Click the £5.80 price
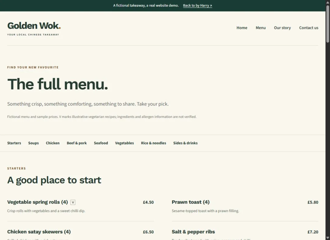This screenshot has height=240, width=330. 313,202
